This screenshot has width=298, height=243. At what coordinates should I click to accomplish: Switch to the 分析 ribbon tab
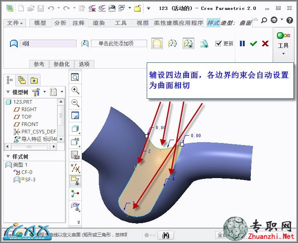(60, 23)
